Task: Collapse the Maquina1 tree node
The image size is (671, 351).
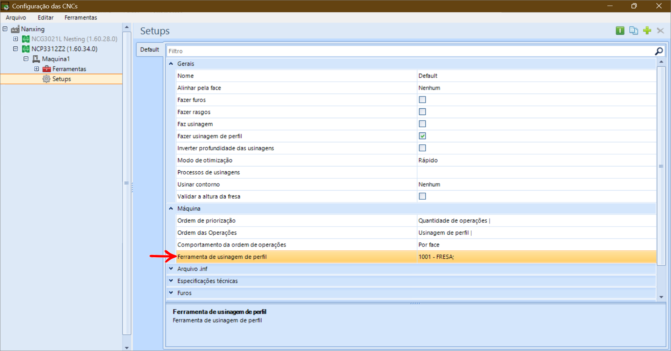Action: point(26,59)
